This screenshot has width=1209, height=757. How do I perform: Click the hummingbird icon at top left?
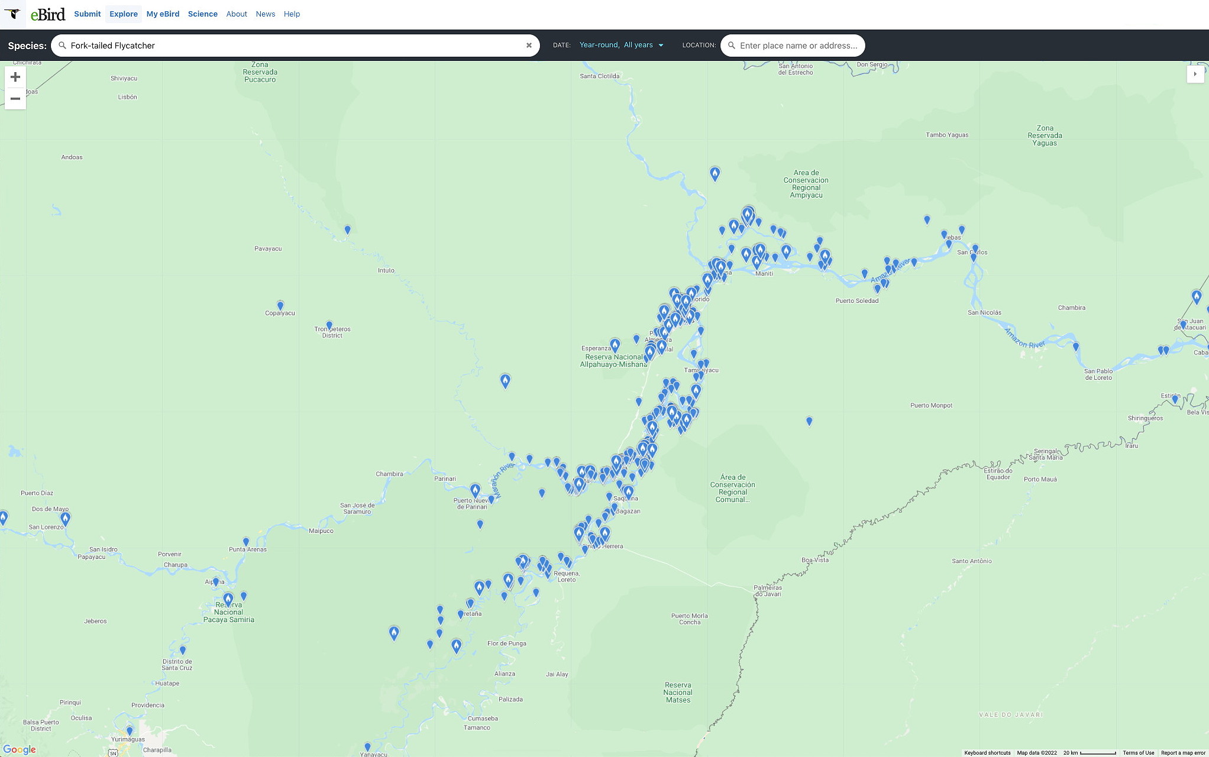[12, 14]
